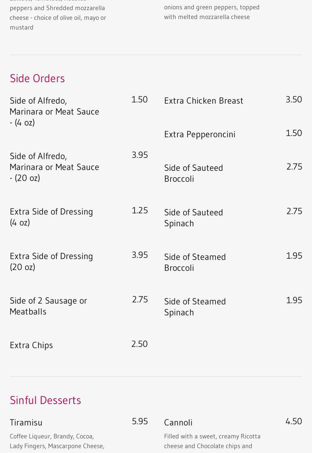Choose Extra Side of Dressing (4 oz)

click(51, 217)
